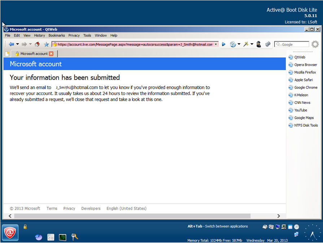Viewport: 323px width, 243px height.
Task: Click the blue window tray icon
Action: click(290, 227)
